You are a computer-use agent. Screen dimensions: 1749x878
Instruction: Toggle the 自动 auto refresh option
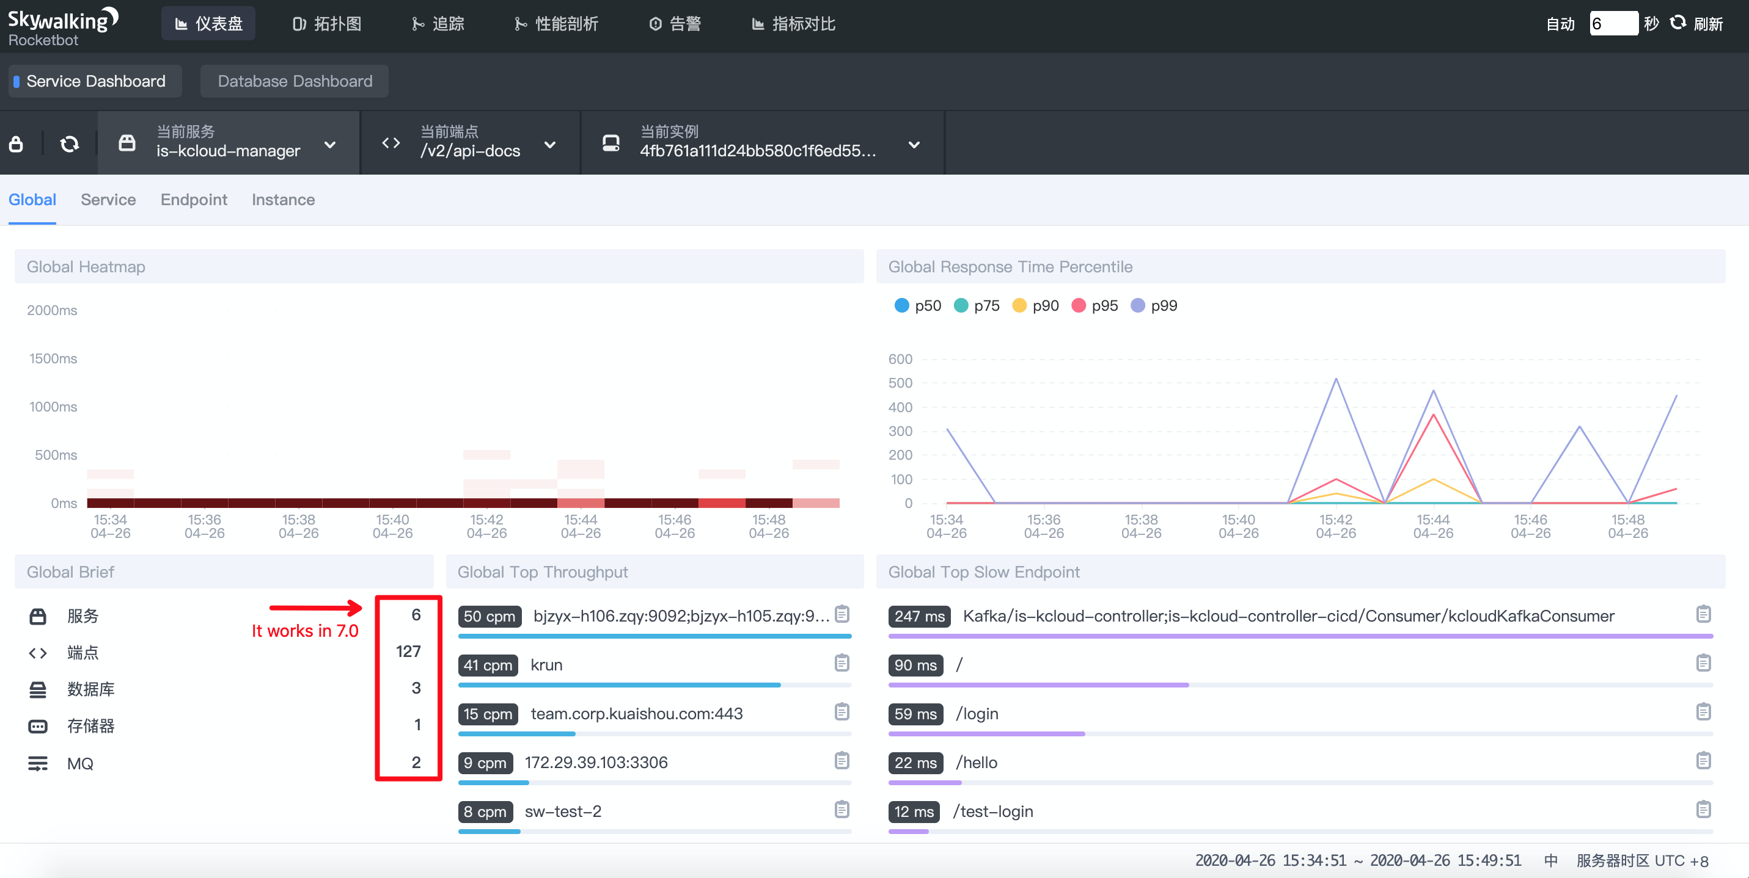(1560, 24)
